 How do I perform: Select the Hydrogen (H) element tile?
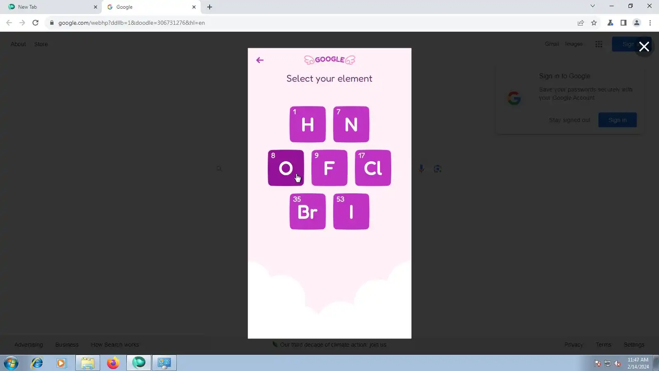(308, 124)
